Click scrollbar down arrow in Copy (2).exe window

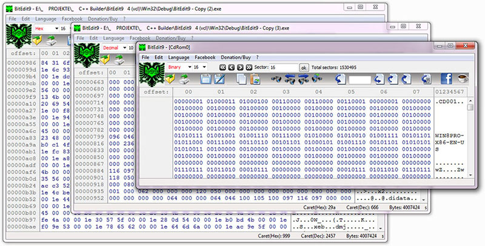click(x=381, y=228)
